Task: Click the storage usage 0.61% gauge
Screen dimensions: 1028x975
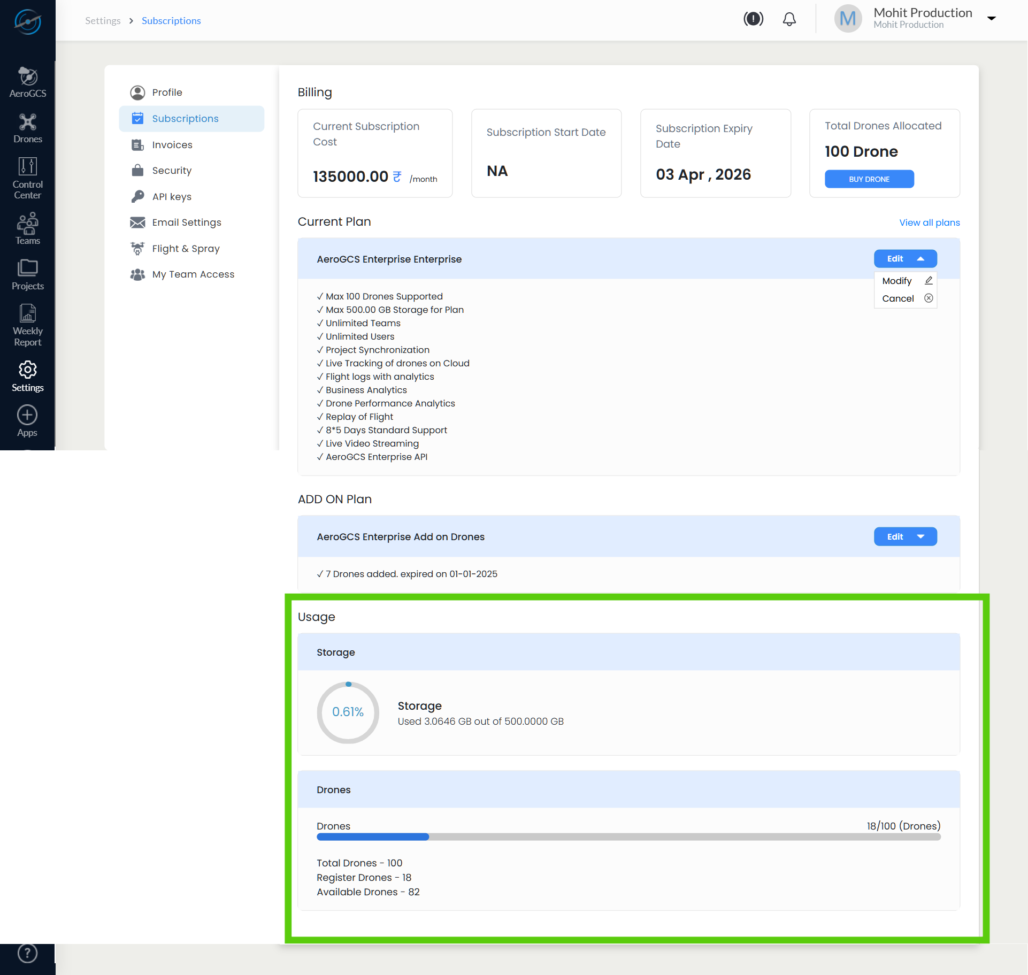Action: pos(348,712)
